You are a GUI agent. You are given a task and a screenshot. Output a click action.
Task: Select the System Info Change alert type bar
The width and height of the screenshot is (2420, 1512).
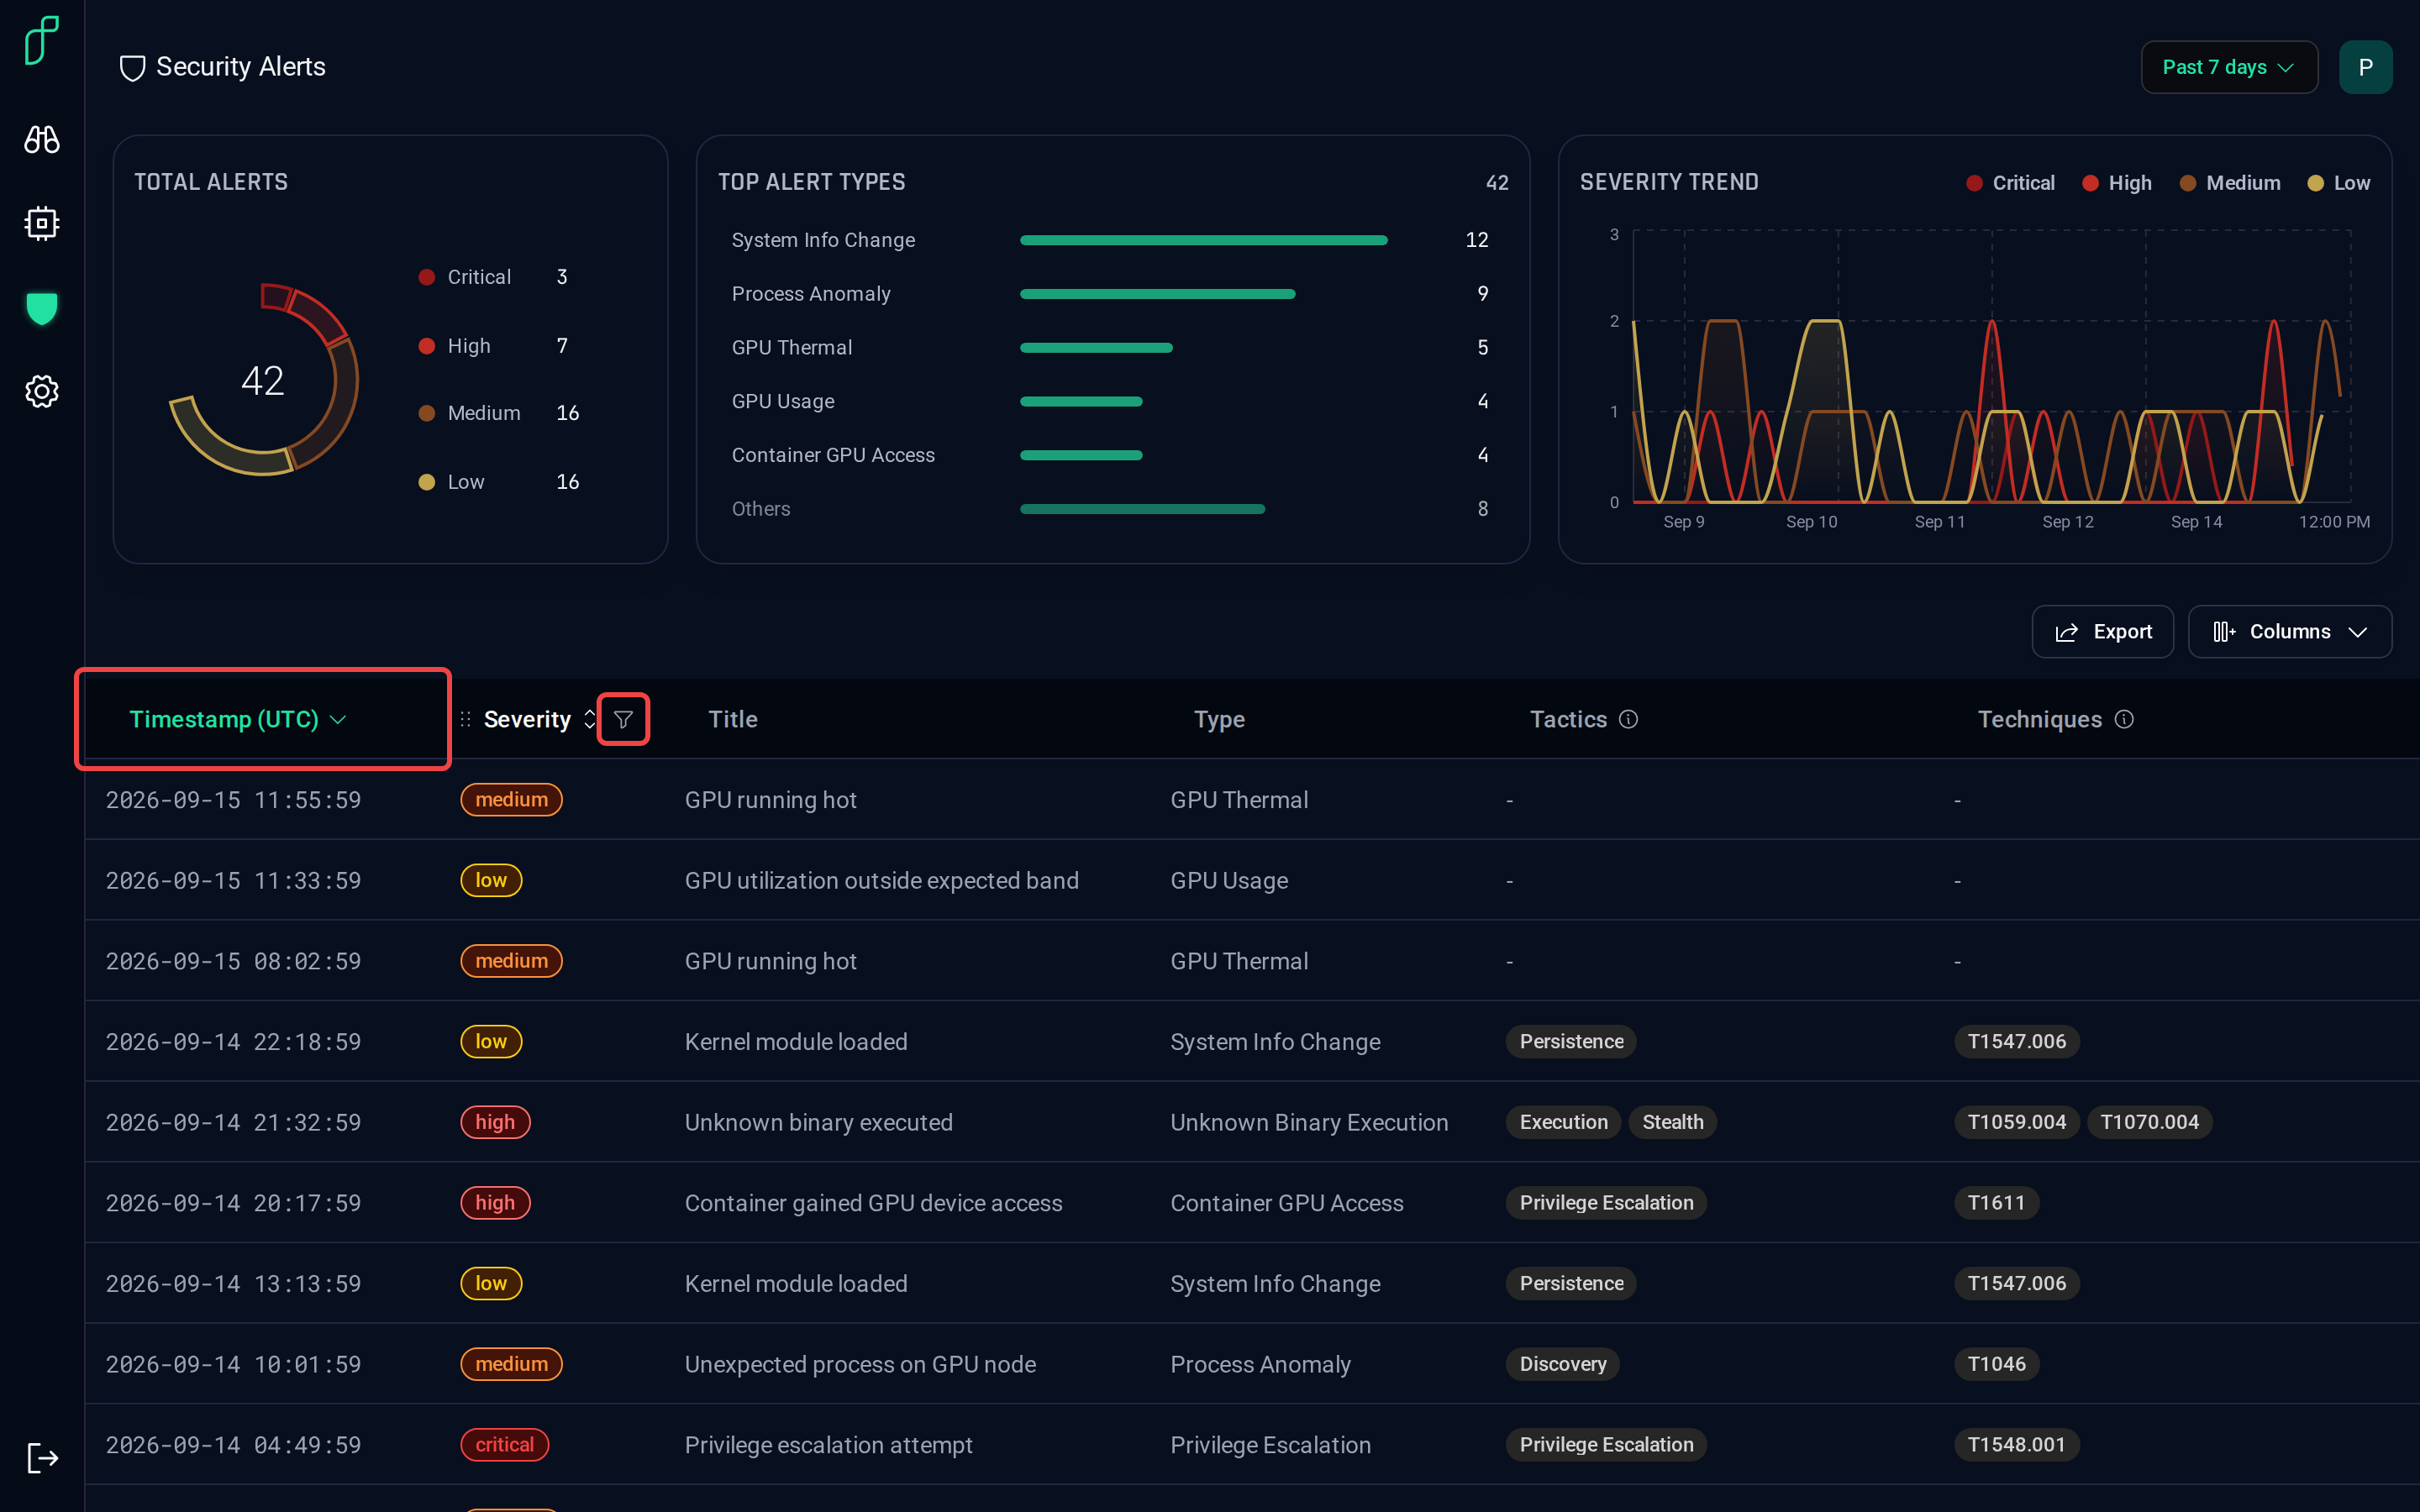tap(1203, 240)
